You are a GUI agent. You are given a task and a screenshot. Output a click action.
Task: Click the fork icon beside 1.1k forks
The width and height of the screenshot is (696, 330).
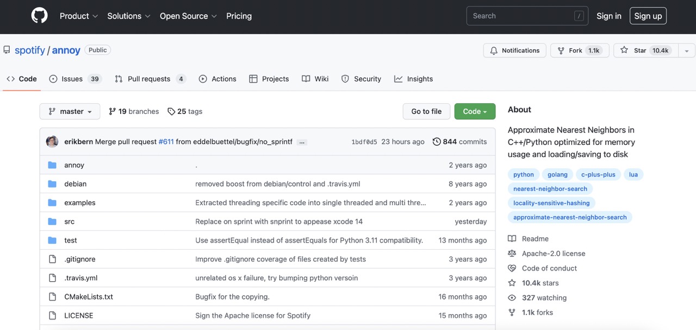click(512, 312)
